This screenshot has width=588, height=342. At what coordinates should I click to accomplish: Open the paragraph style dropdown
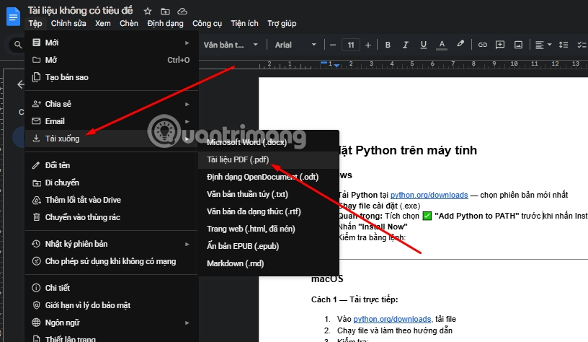(x=229, y=45)
